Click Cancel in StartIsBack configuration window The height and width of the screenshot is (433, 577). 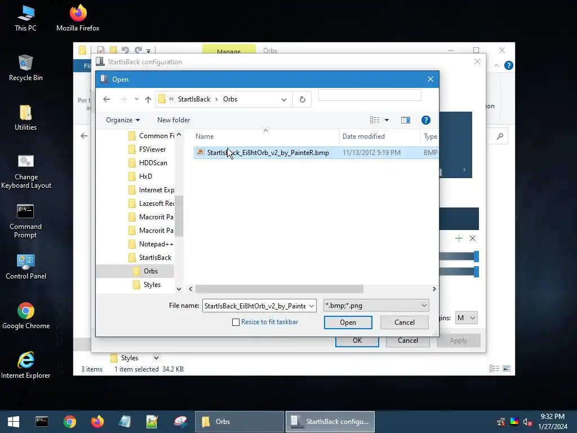(x=408, y=341)
